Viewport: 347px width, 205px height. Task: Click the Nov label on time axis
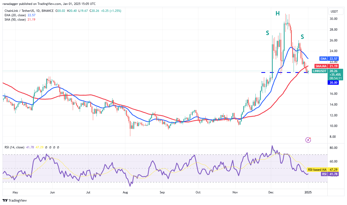[x=235, y=192]
